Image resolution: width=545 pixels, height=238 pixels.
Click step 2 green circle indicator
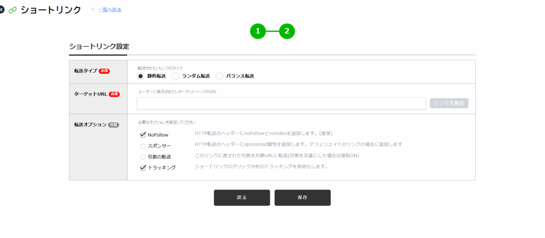pyautogui.click(x=287, y=31)
